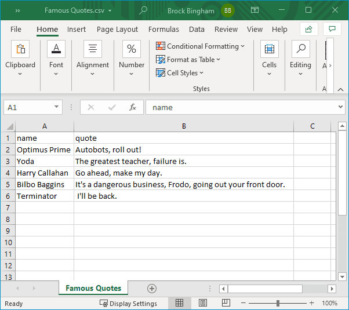Select cell 'Go ahead, make my day.'
This screenshot has height=310, width=349.
coord(184,173)
